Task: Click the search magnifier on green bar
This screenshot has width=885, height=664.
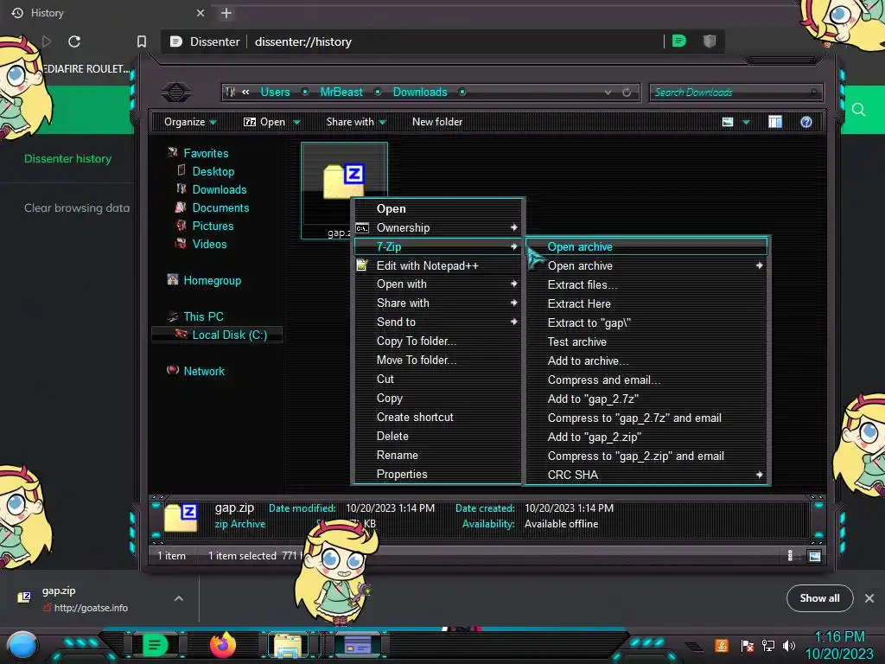Action: tap(858, 110)
